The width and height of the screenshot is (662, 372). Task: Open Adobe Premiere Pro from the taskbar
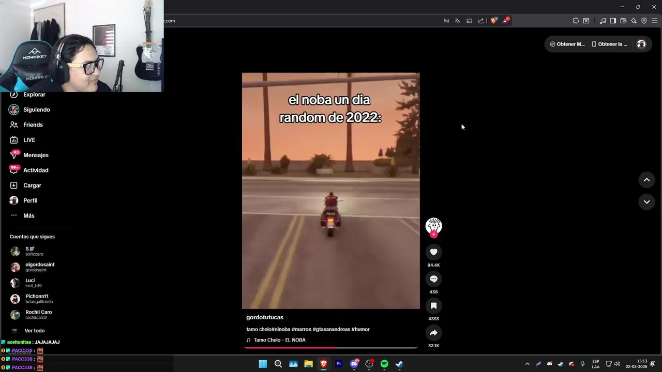tap(339, 364)
